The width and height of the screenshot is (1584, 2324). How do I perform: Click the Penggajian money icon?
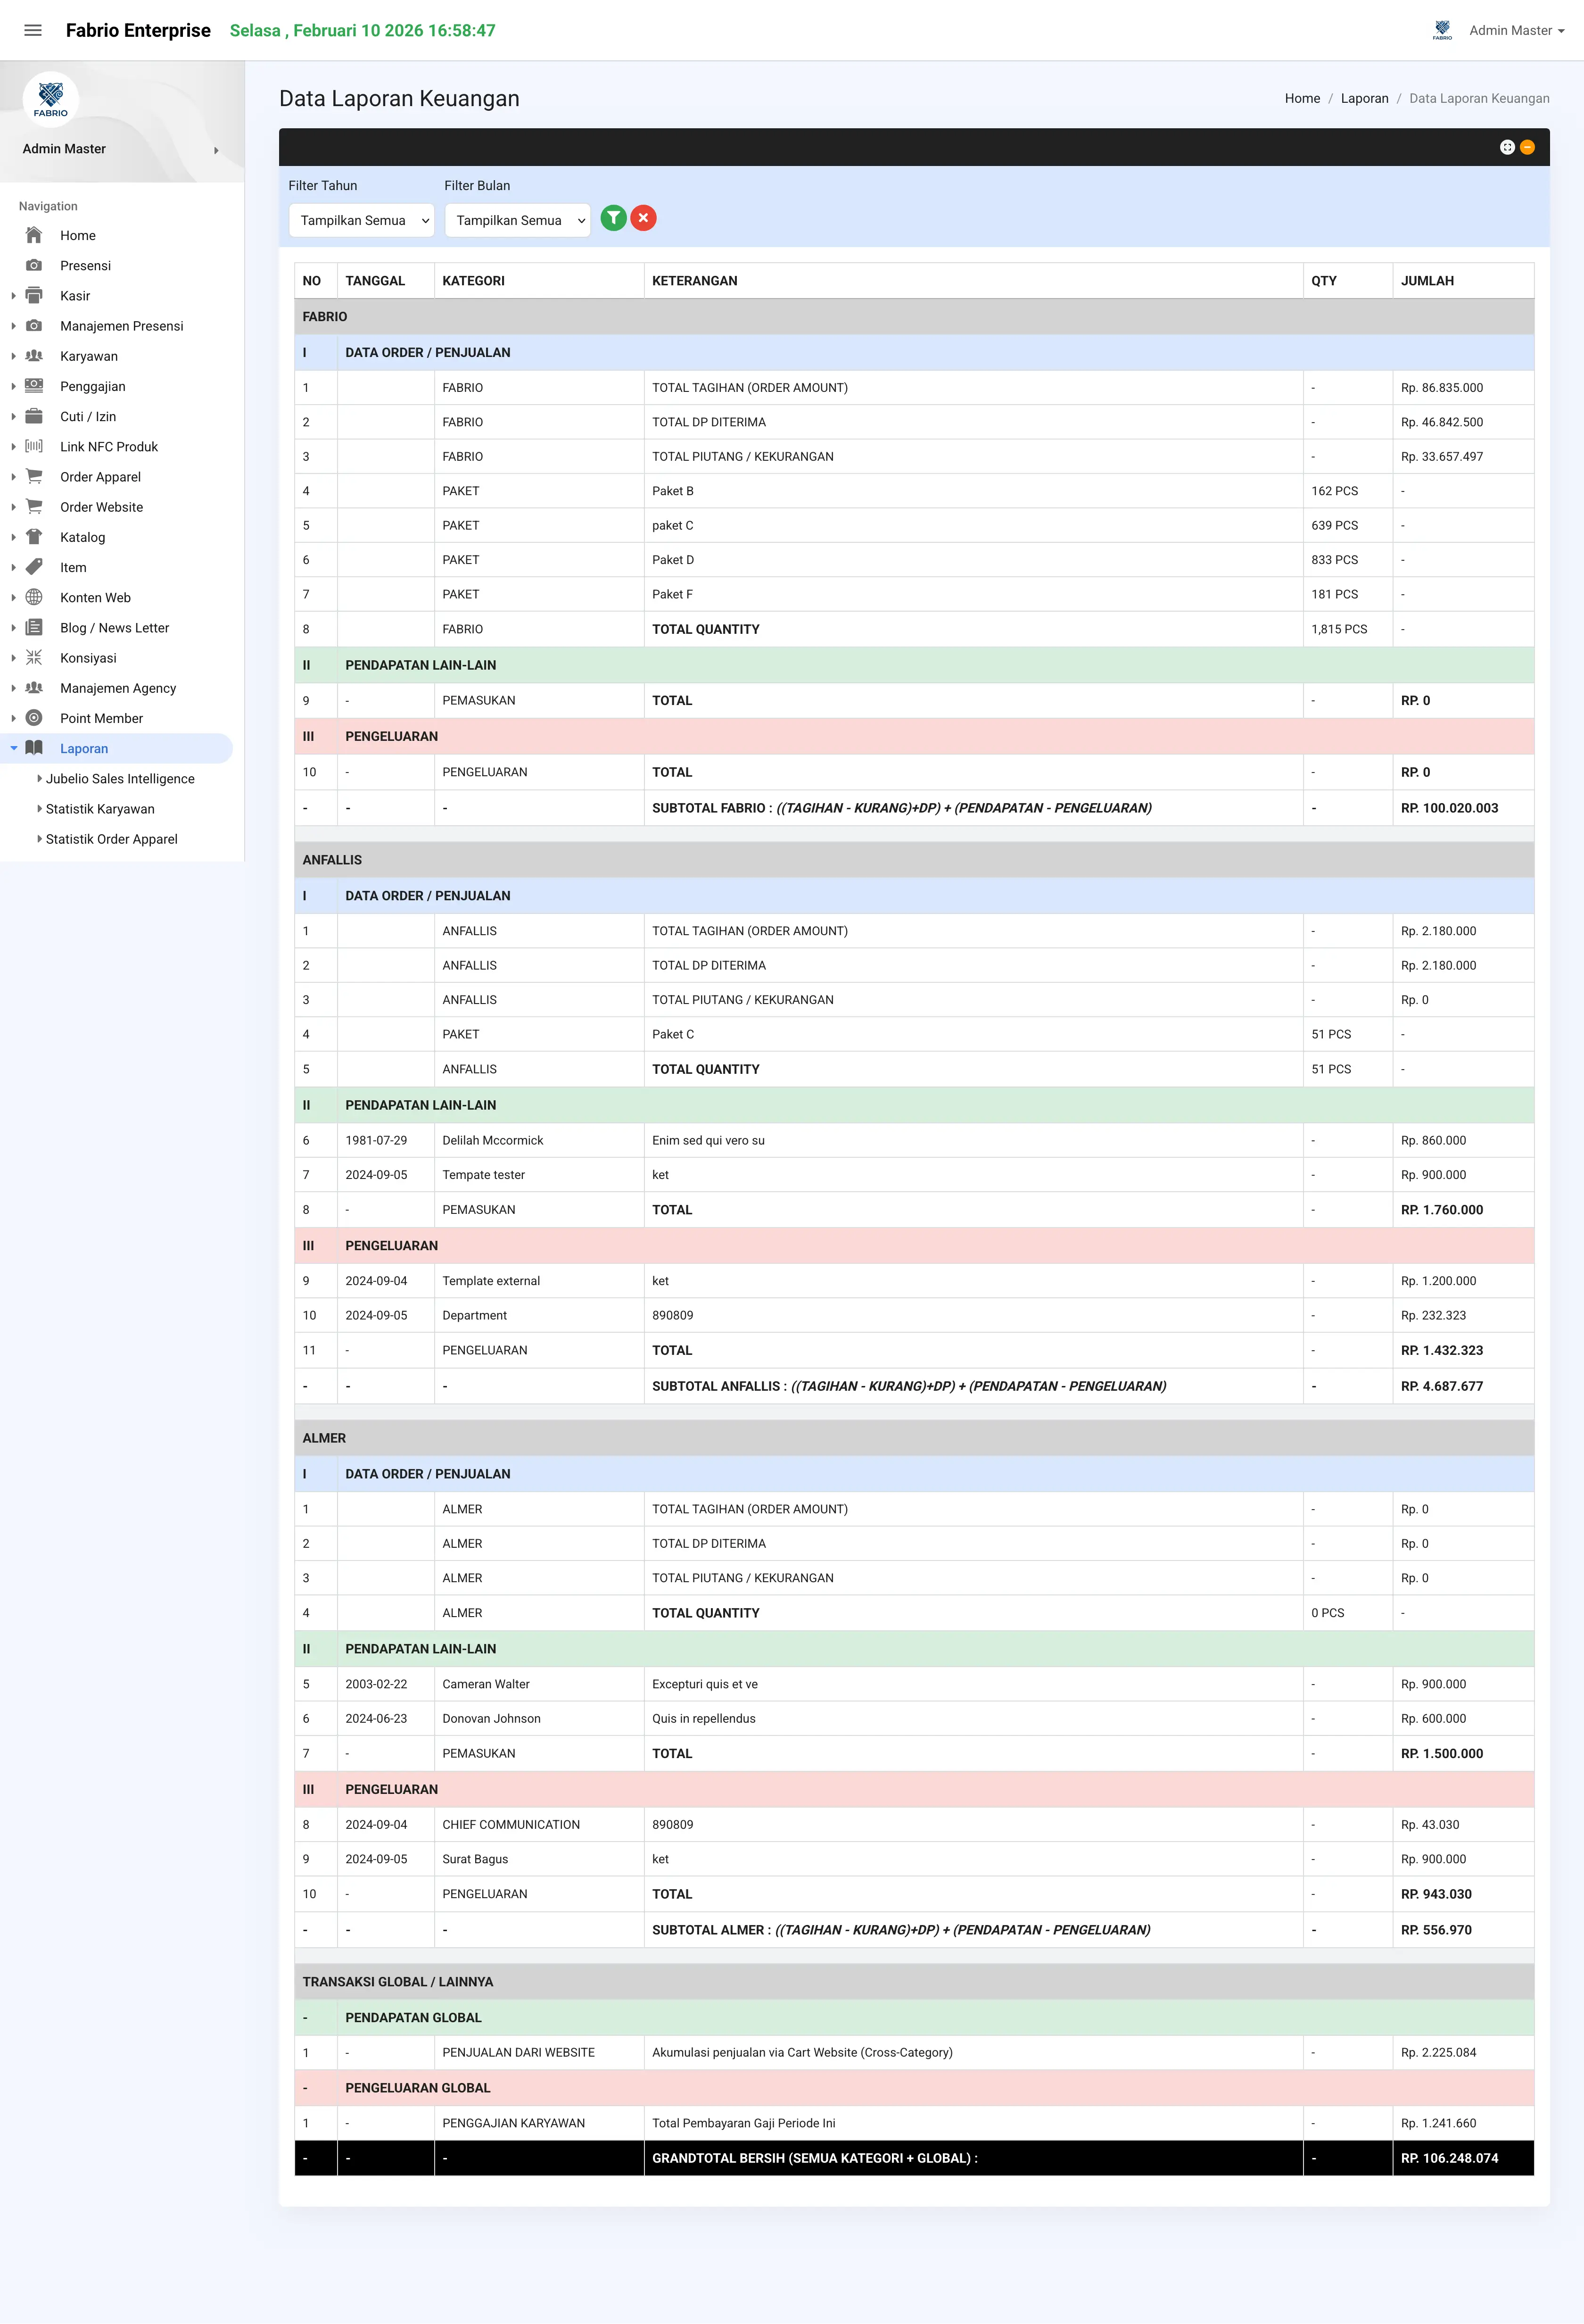[34, 386]
